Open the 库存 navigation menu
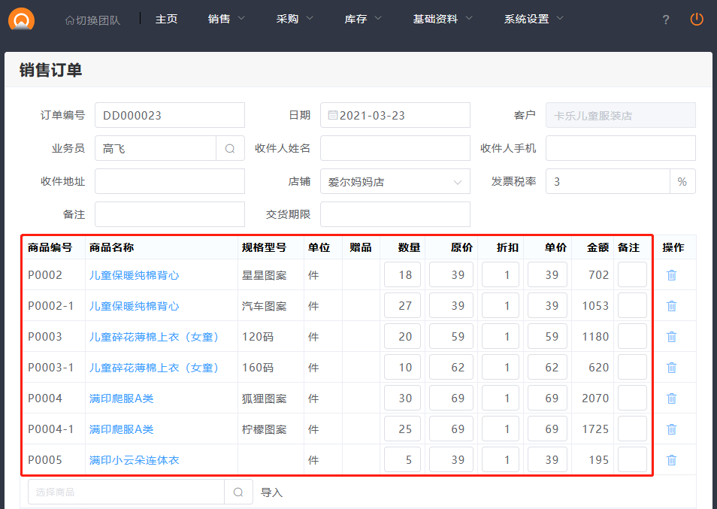 363,19
